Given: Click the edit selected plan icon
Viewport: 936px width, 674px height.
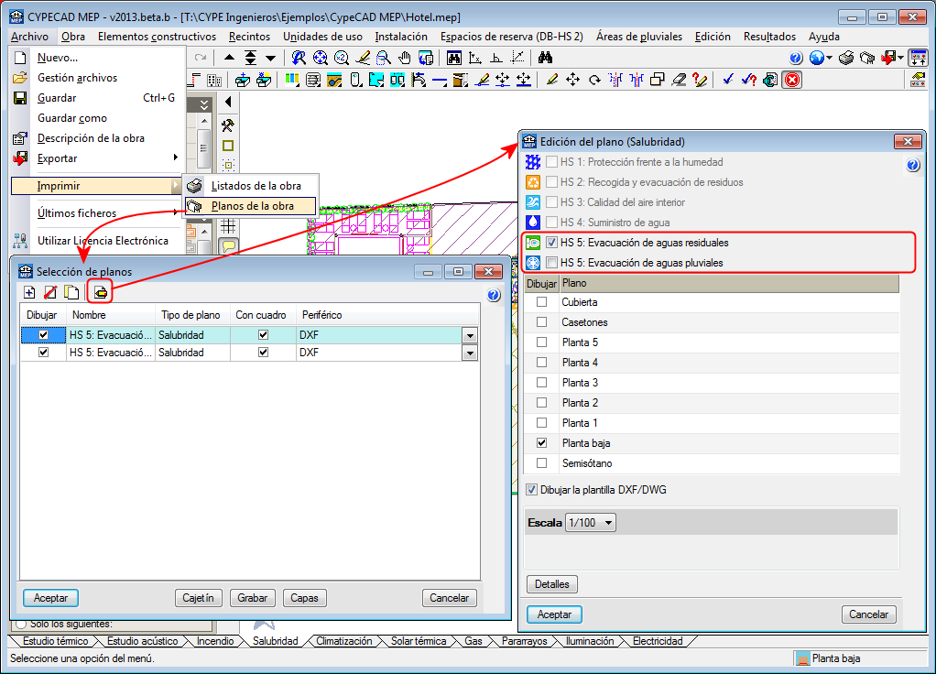Looking at the screenshot, I should pos(100,293).
